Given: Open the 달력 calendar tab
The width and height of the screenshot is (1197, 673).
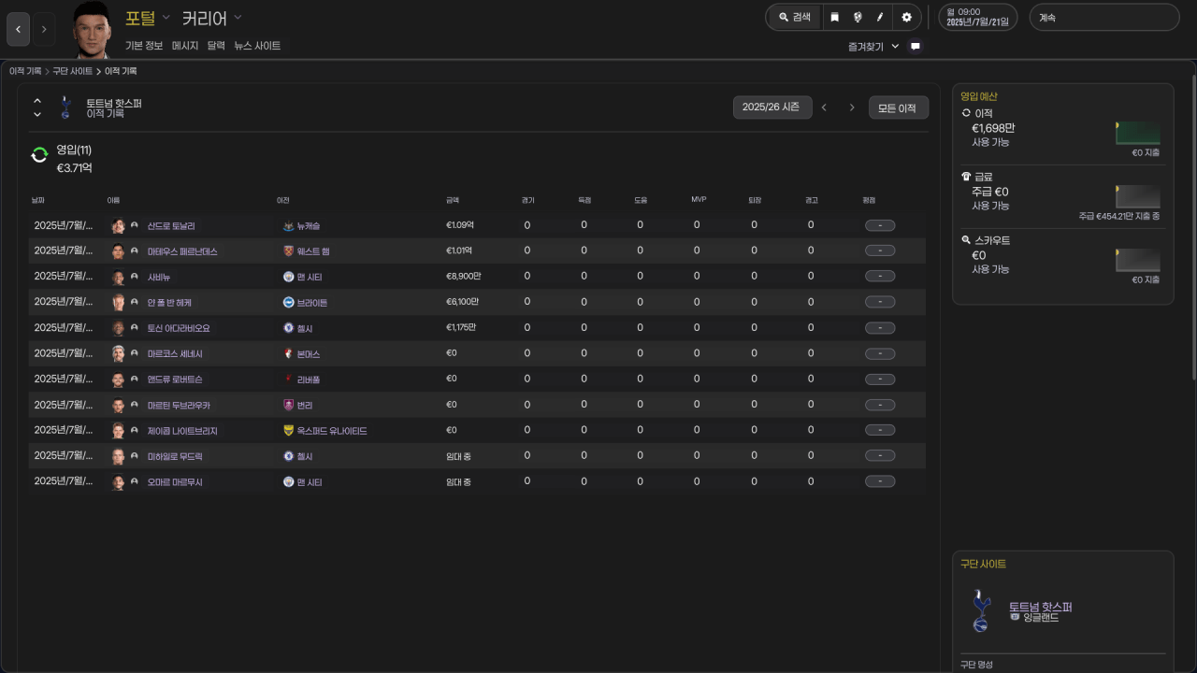Looking at the screenshot, I should 216,46.
